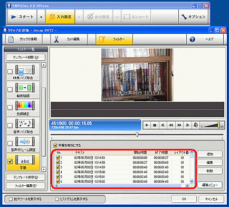The image size is (229, 207).
Task: Click the fast forward button
Action: tap(179, 125)
